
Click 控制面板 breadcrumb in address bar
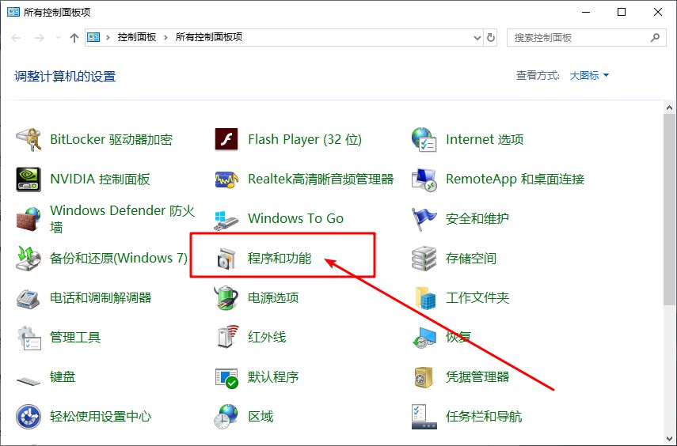(x=136, y=37)
